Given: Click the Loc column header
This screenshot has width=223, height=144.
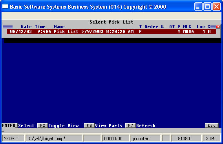Looking at the screenshot, I should coord(201,27).
